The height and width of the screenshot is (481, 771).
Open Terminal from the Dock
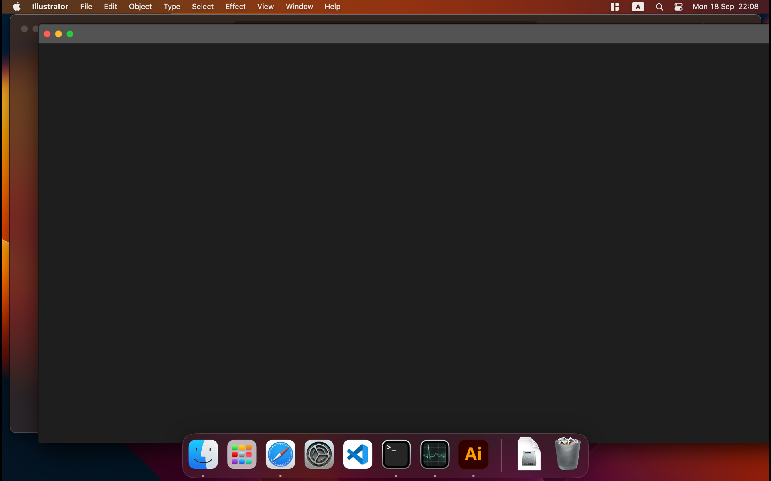tap(396, 454)
